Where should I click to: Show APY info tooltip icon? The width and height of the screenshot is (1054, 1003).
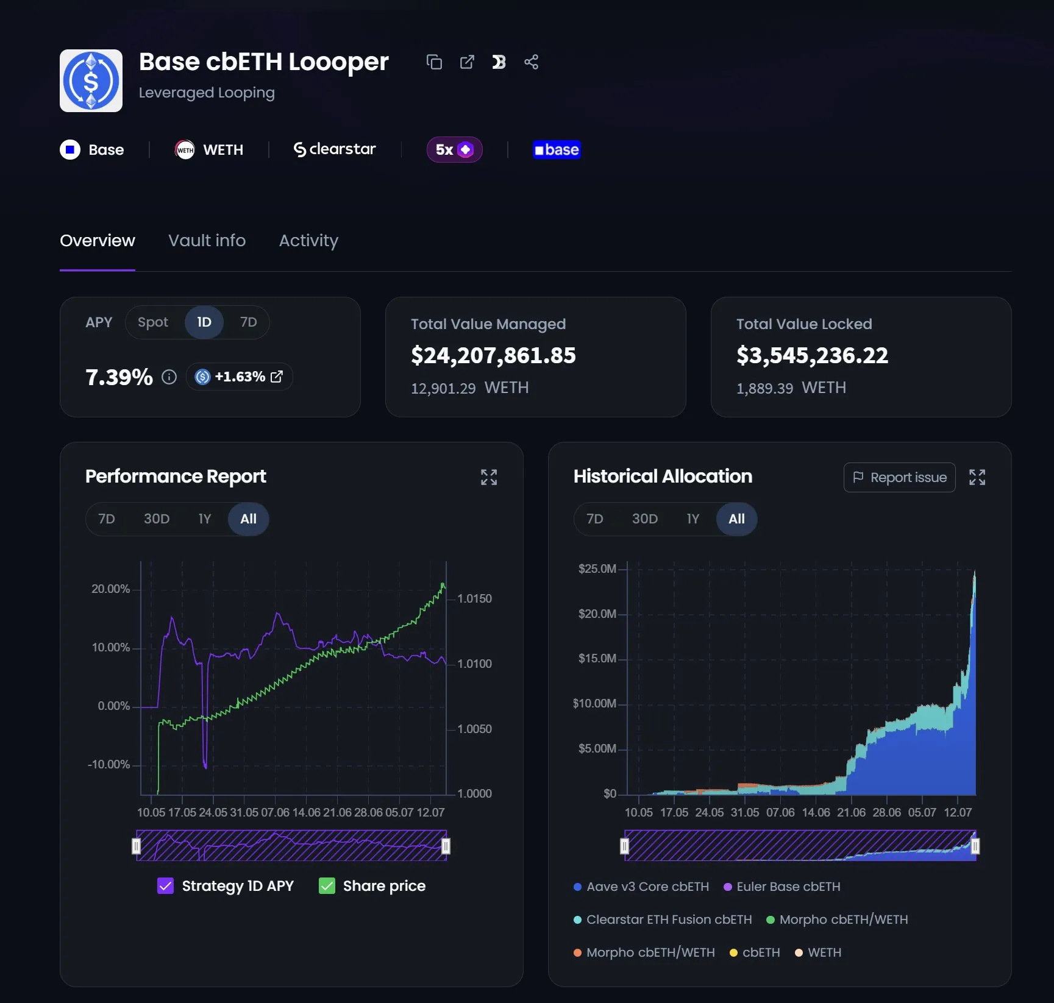[x=169, y=377]
